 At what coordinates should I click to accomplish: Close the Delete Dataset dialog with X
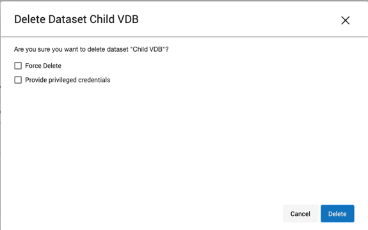pos(345,20)
